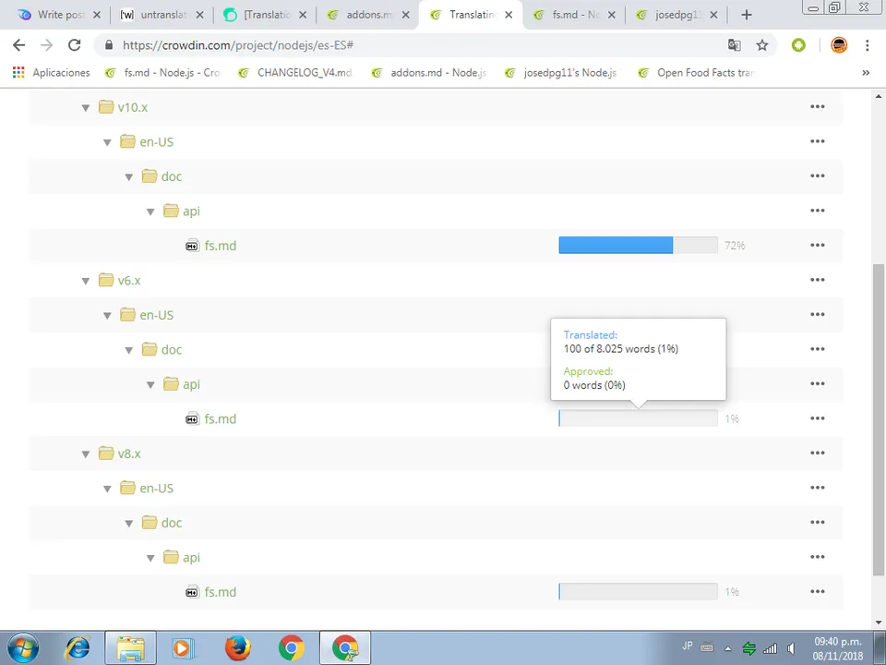The width and height of the screenshot is (886, 665).
Task: Collapse the api folder under v8.x
Action: click(x=150, y=558)
